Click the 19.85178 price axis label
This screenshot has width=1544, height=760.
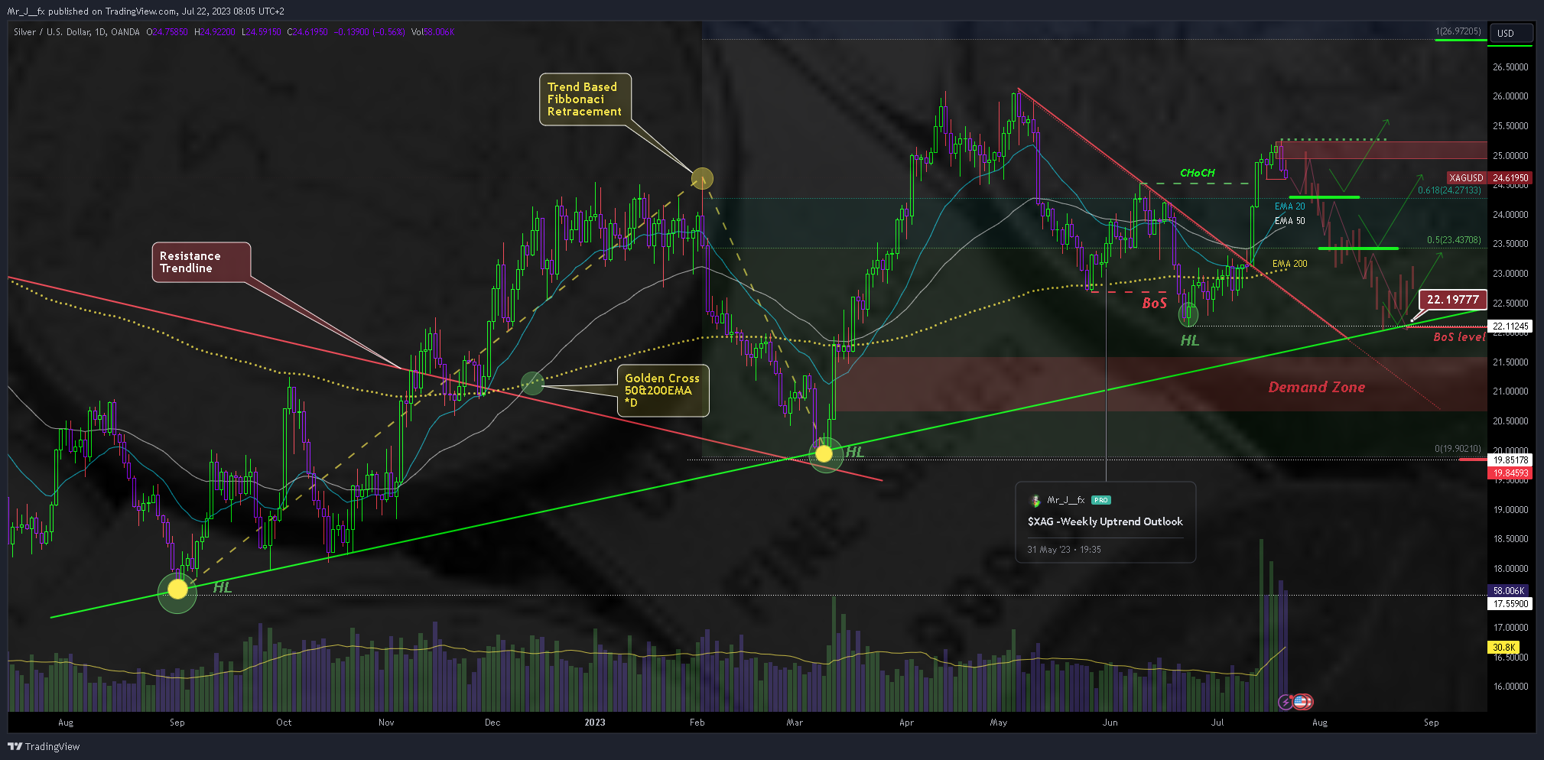[1510, 460]
